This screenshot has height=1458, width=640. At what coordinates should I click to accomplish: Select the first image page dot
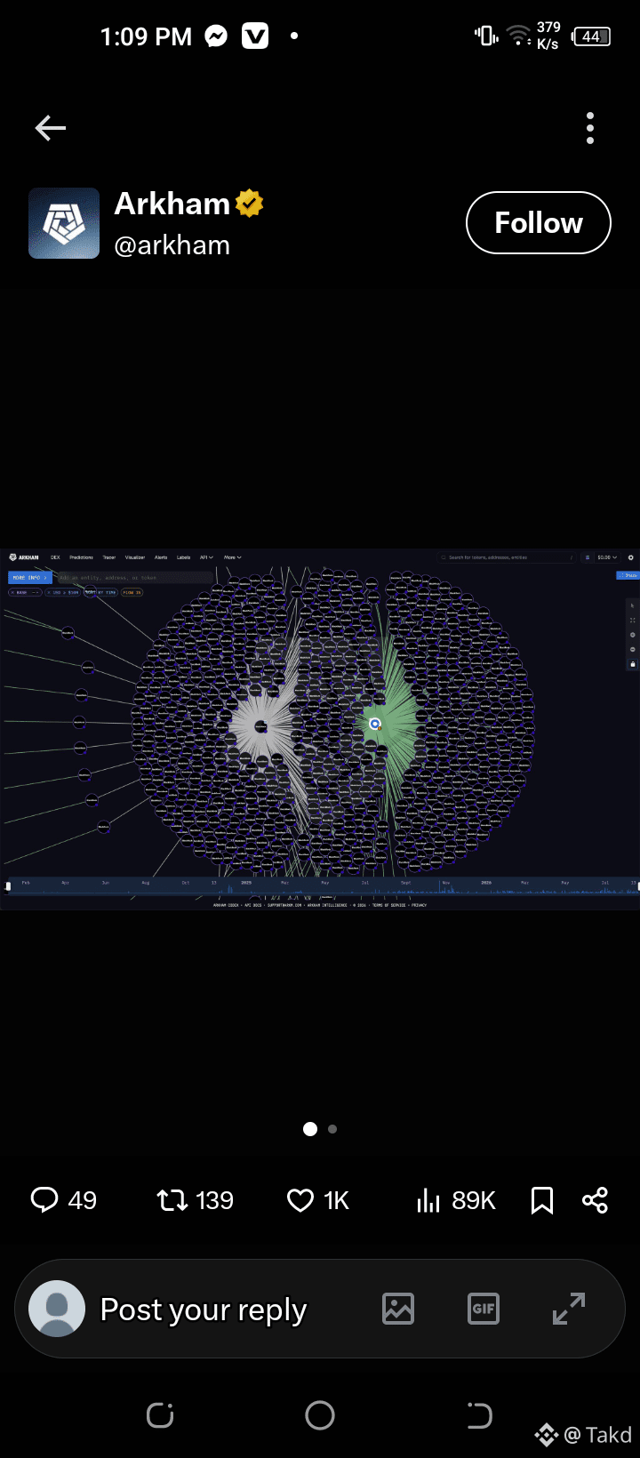point(310,1129)
